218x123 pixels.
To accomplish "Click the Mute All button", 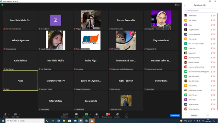I will click(194, 115).
